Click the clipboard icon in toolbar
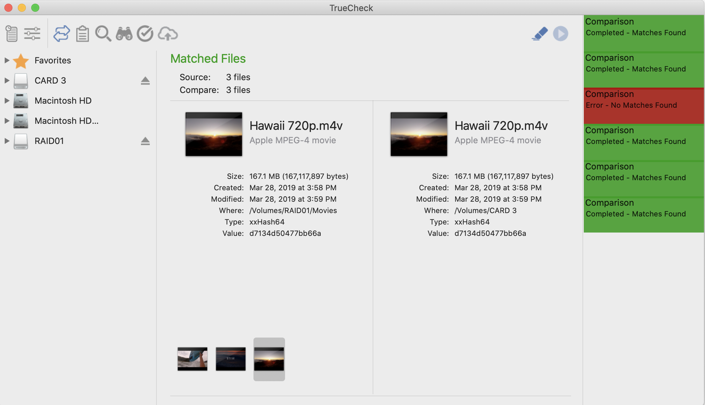The image size is (705, 405). [82, 34]
